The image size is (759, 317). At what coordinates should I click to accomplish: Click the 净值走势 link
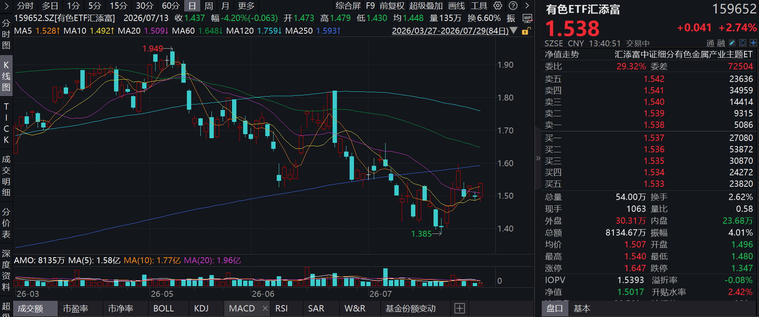pos(561,55)
